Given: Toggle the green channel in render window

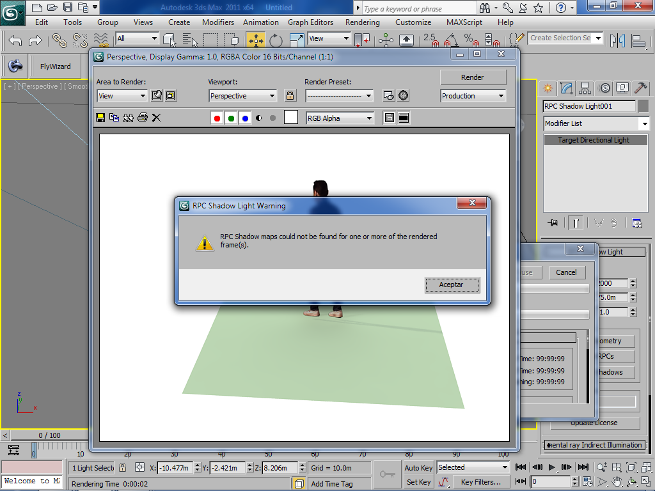Looking at the screenshot, I should pos(231,118).
